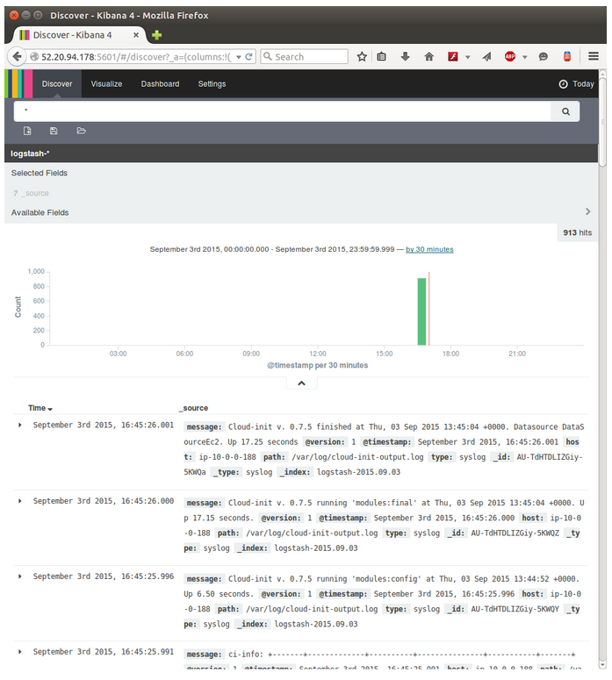612x680 pixels.
Task: Focus the Firefox Search box
Action: coord(304,57)
